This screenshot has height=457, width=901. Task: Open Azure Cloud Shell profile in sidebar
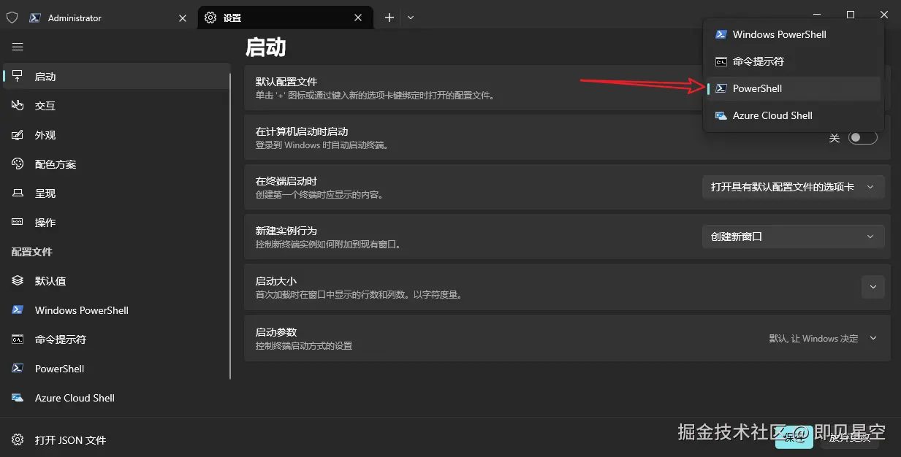[x=117, y=398]
